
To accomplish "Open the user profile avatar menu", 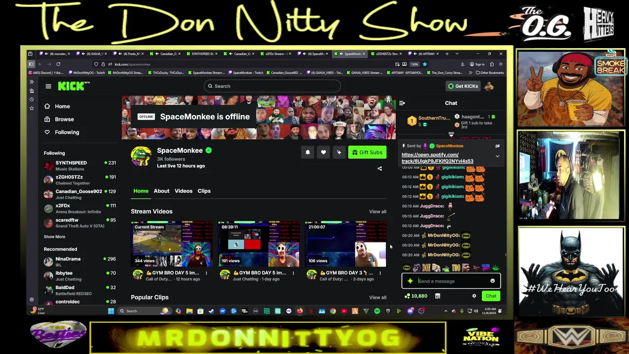I will tap(489, 86).
